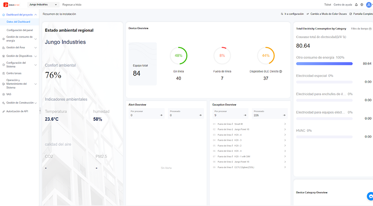Click the Fuera de línea 8% gauge
373x206 pixels.
pyautogui.click(x=222, y=55)
